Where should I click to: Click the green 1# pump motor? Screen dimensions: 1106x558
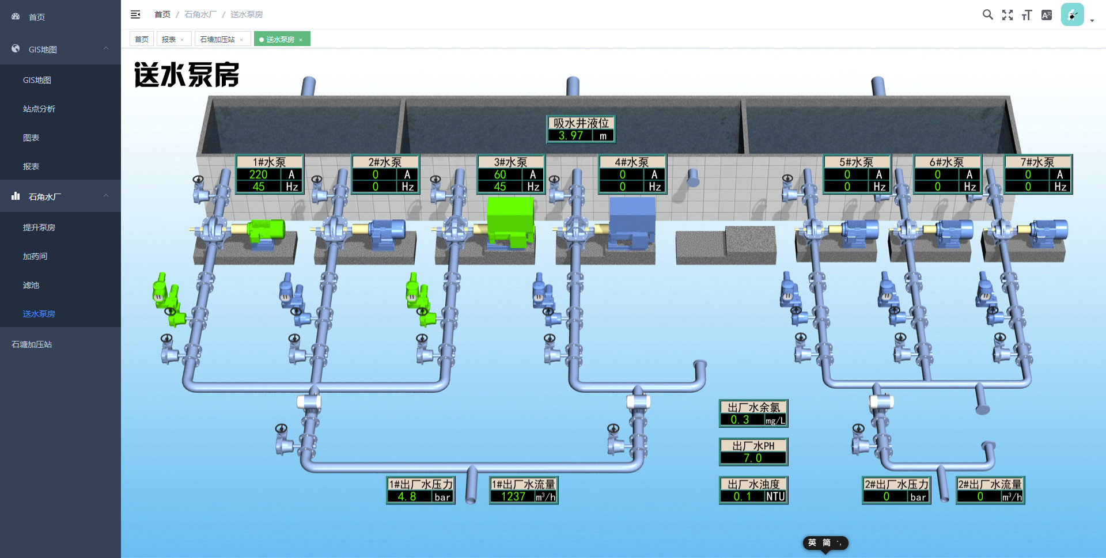pyautogui.click(x=266, y=230)
